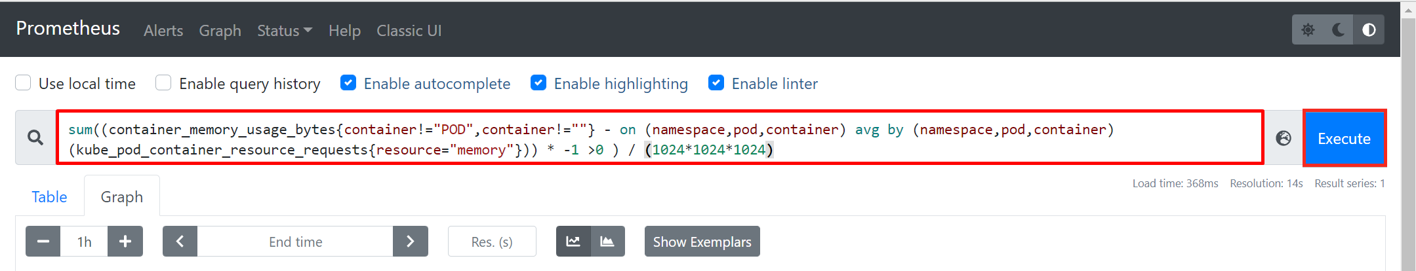Click the Show Exemplars button
The width and height of the screenshot is (1416, 271).
[x=702, y=242]
